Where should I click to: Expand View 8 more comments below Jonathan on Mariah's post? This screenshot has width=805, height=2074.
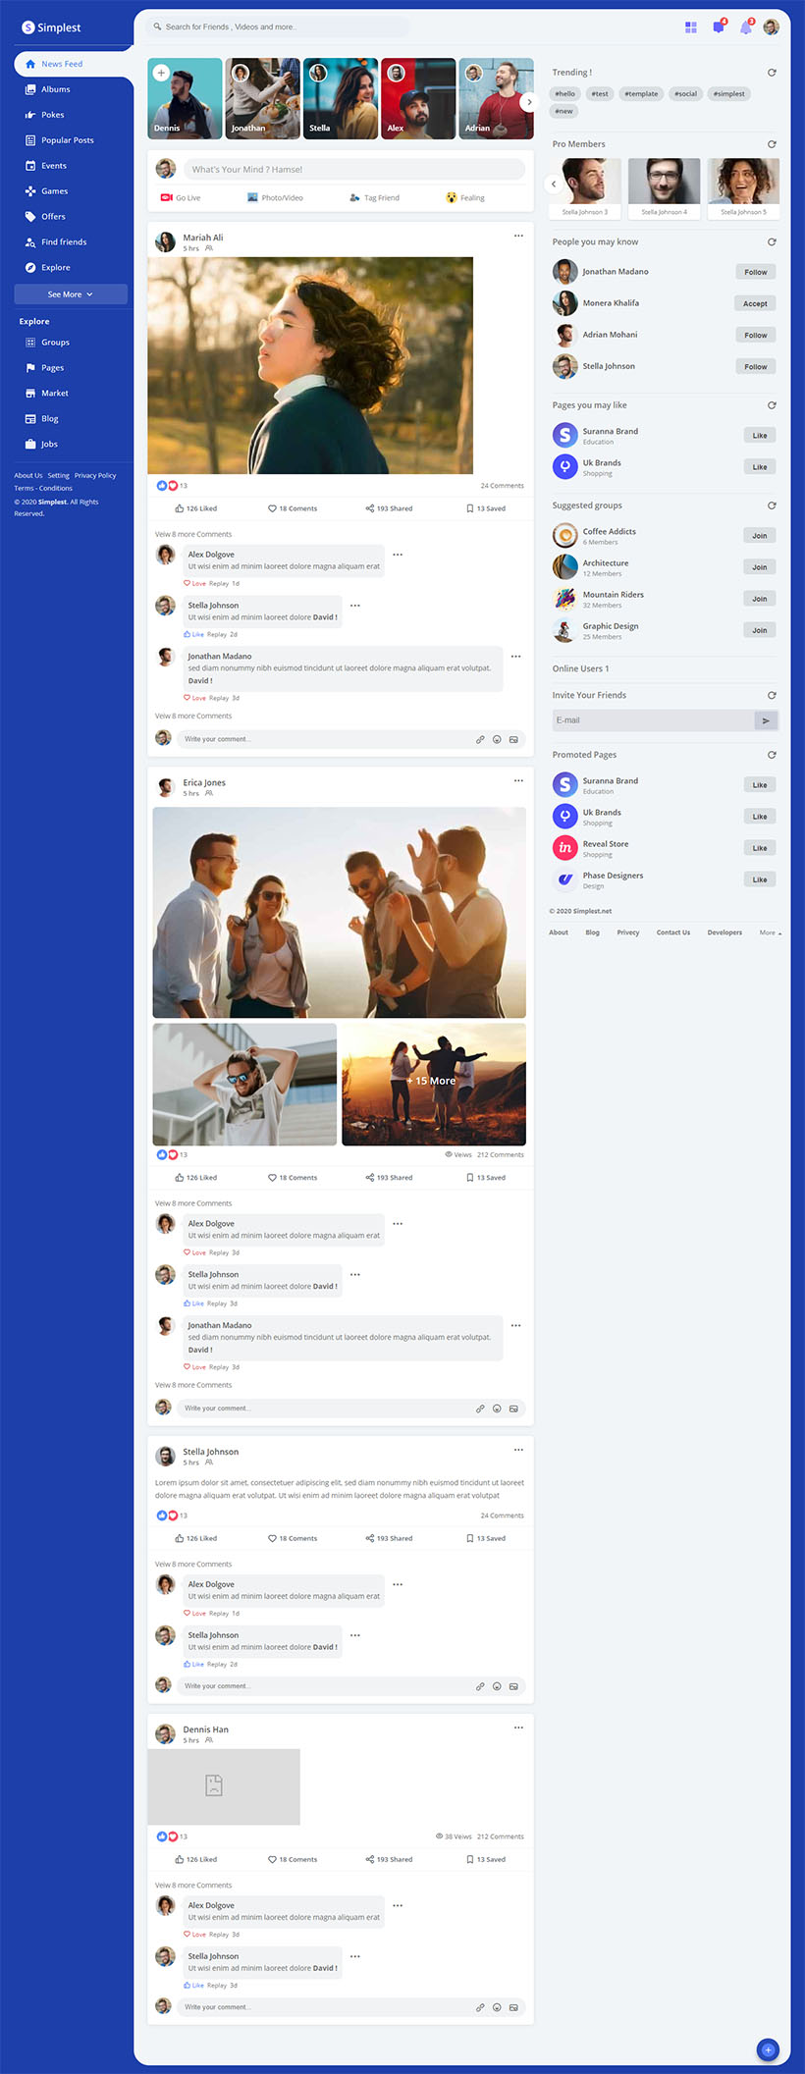coord(193,717)
